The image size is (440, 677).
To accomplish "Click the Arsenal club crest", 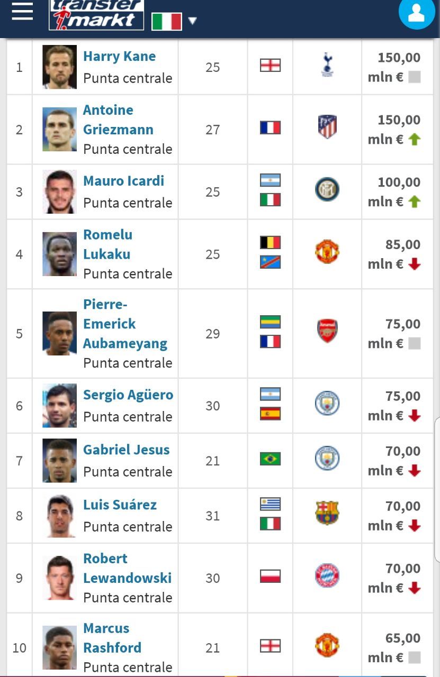I will (x=327, y=332).
